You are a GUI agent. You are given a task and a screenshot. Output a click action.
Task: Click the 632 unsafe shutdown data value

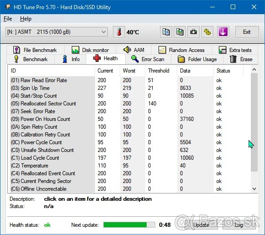[x=184, y=150]
